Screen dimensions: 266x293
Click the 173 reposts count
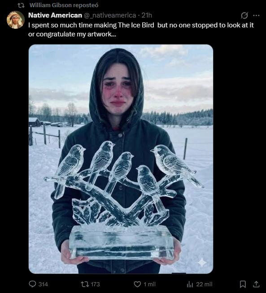(95, 284)
